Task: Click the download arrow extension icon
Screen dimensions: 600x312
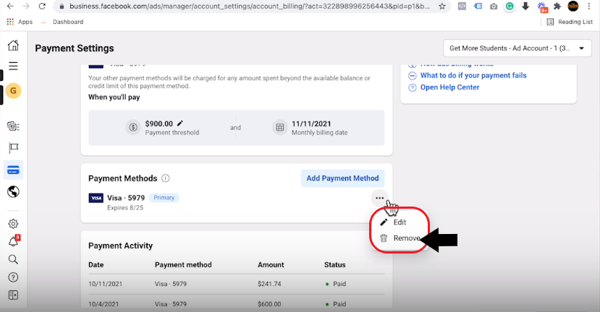Action: coord(525,6)
